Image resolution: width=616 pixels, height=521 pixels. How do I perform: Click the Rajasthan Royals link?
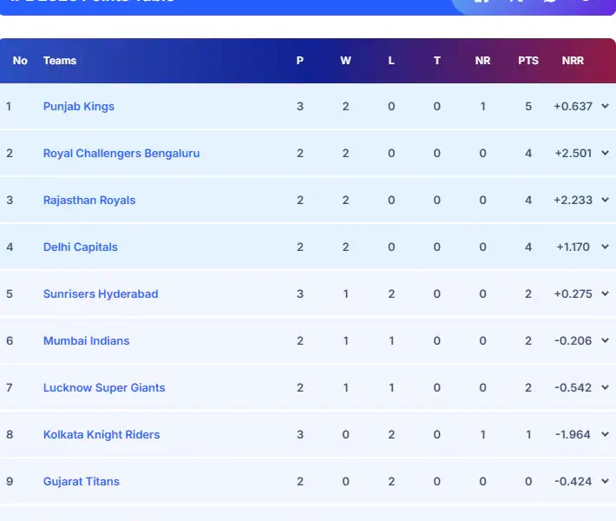coord(89,201)
